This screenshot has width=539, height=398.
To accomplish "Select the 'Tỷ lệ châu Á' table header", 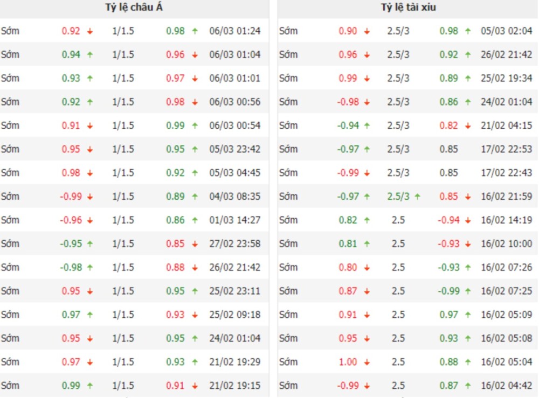I will tap(133, 8).
